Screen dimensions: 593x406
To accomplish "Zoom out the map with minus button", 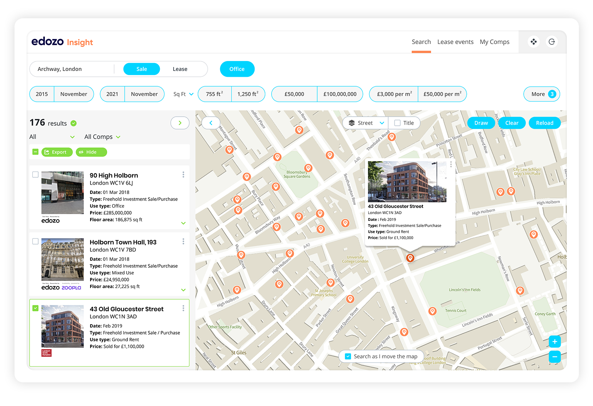I will pos(555,357).
